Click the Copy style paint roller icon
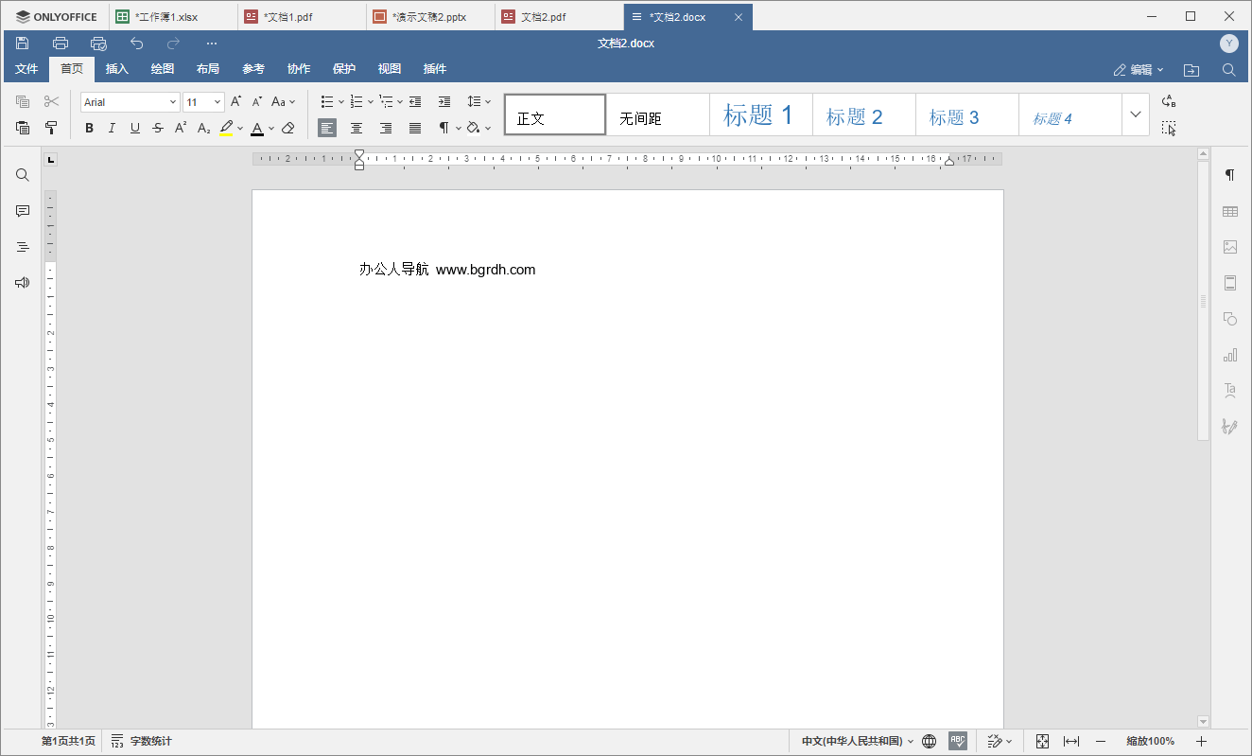 (x=51, y=128)
